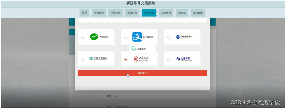The width and height of the screenshot is (285, 108).
Task: Choose China Construction Bank radio option
Action: tap(169, 37)
